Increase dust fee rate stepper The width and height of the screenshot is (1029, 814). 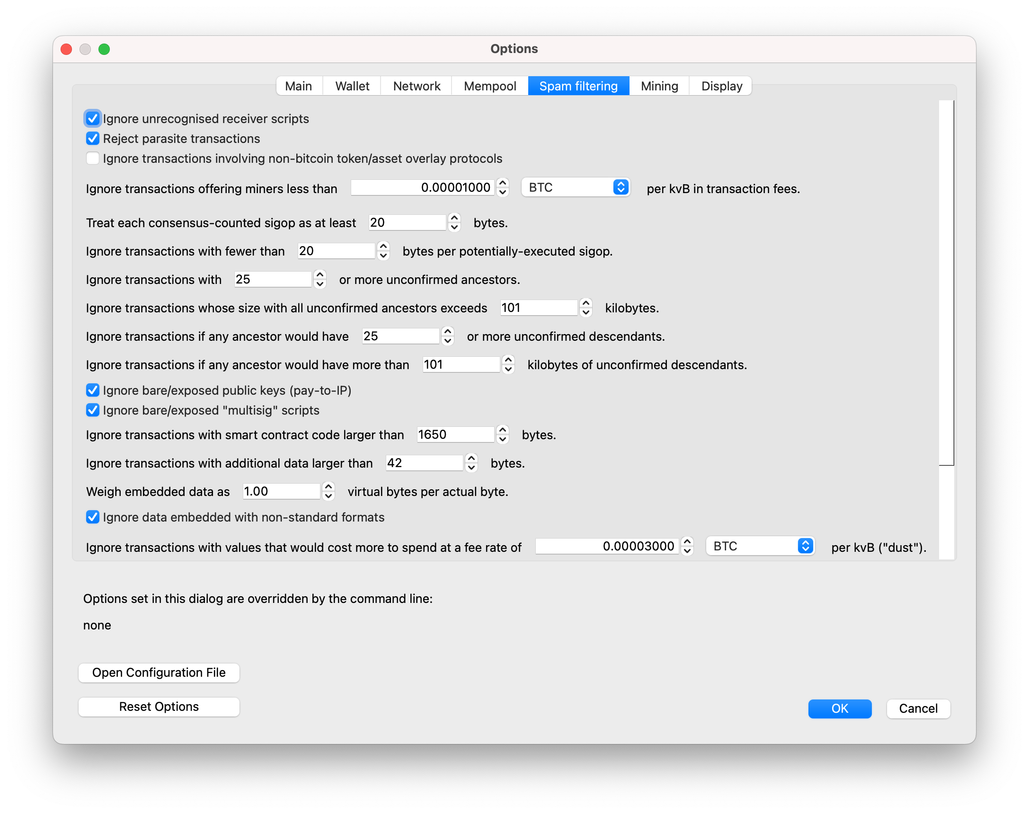click(x=687, y=541)
